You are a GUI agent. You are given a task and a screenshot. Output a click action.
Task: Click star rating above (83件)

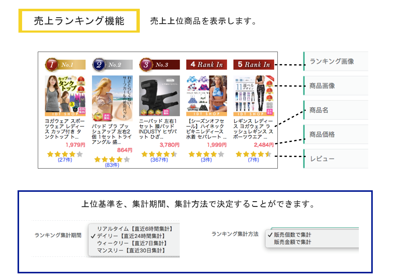112,159
